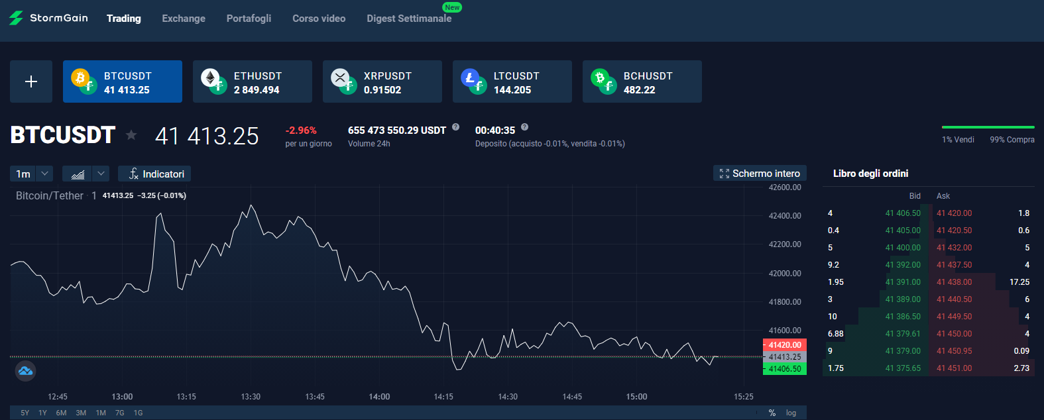Screen dimensions: 1044x420
Task: Click ask price 41 420.50
Action: [x=955, y=231]
